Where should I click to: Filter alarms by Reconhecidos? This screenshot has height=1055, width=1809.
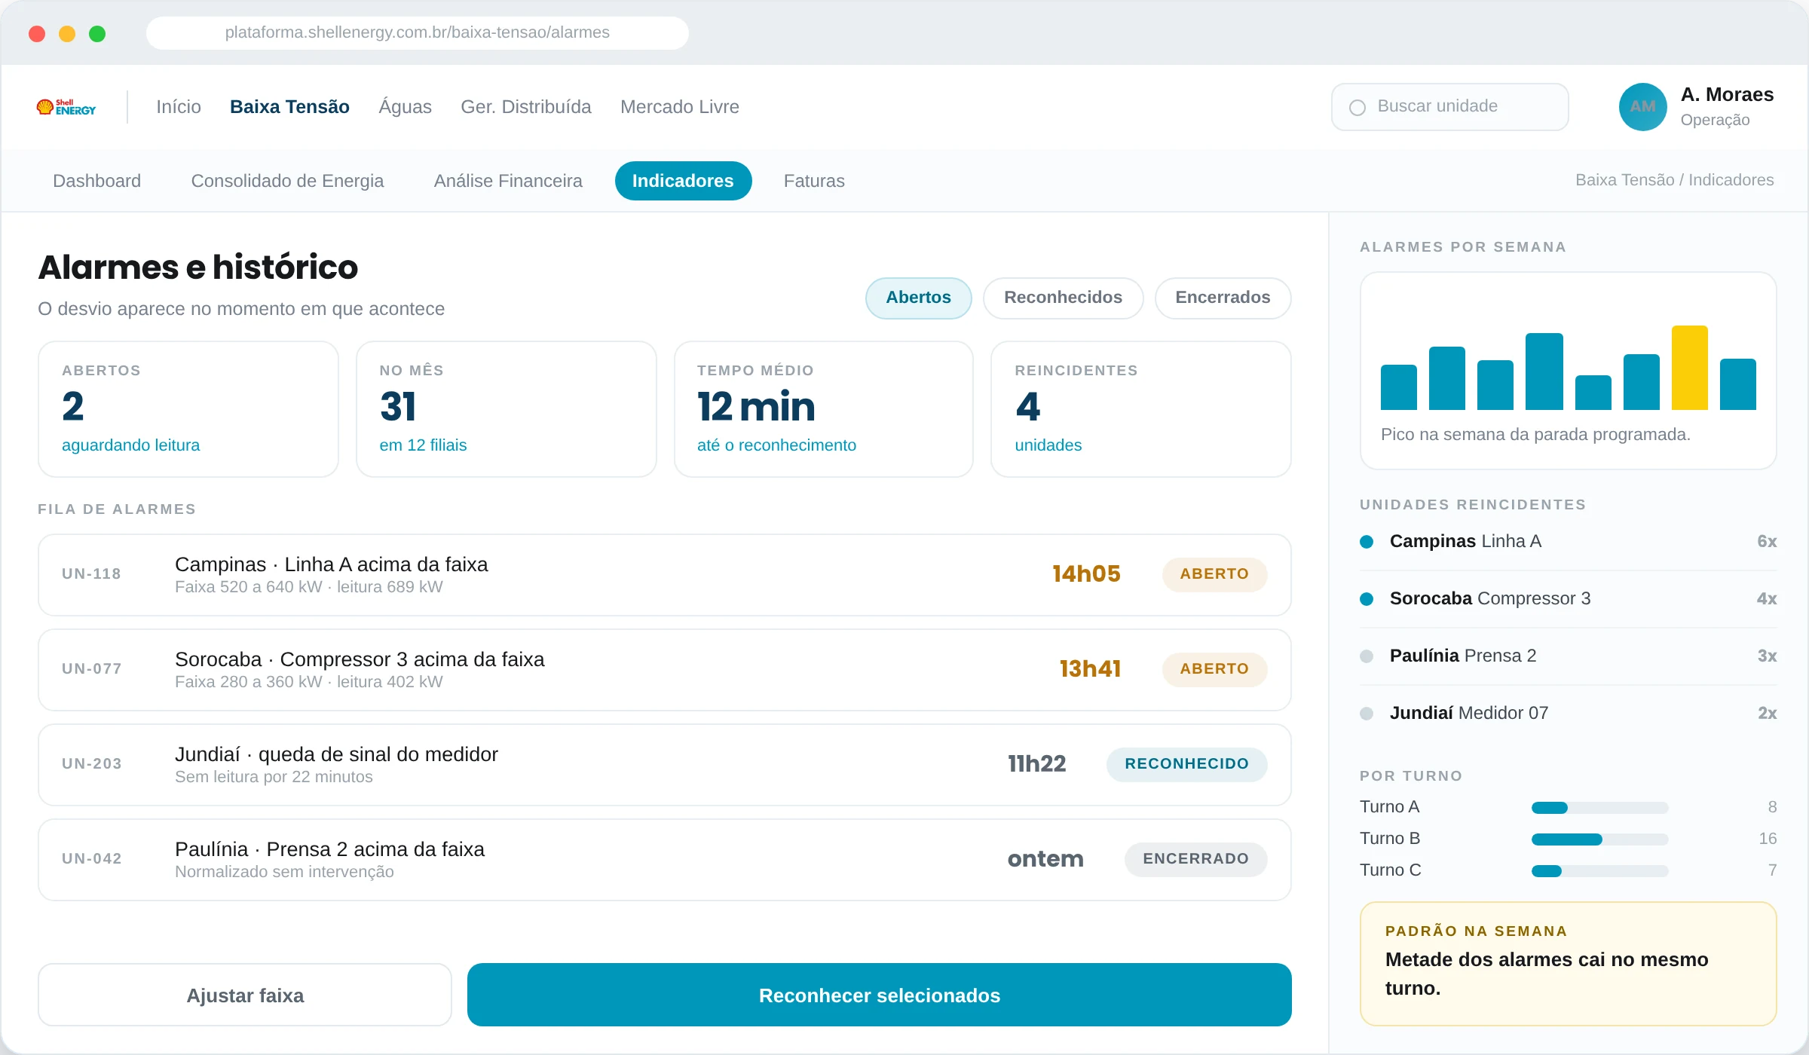[1063, 298]
